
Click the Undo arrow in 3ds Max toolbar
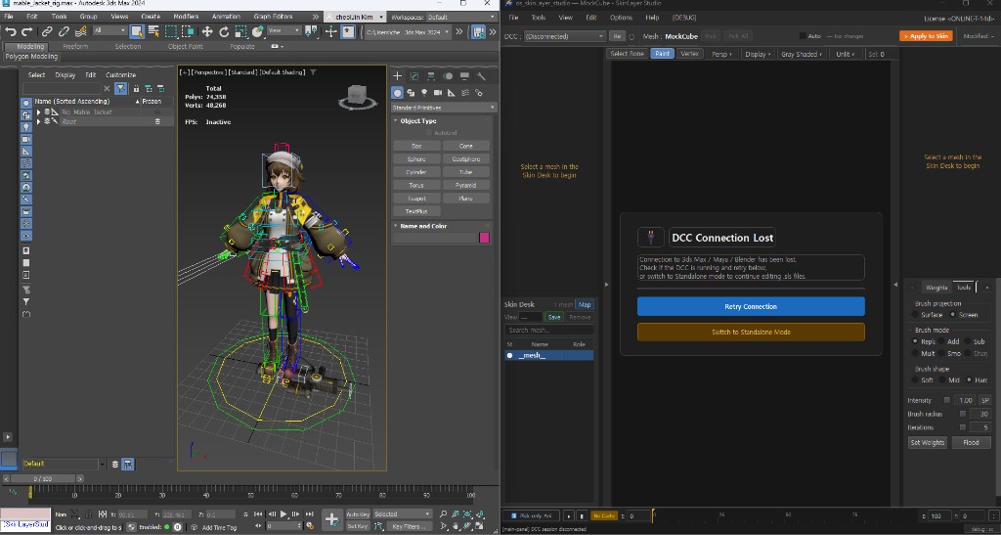(x=10, y=31)
